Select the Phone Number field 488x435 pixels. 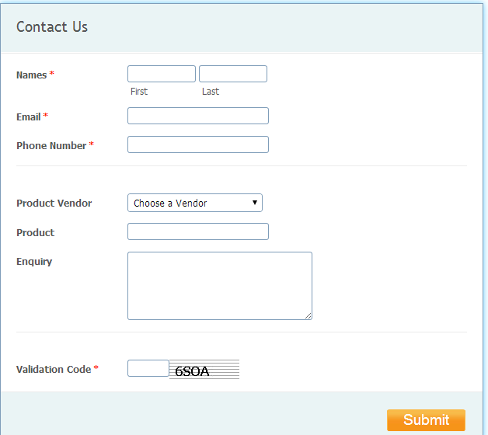point(198,144)
